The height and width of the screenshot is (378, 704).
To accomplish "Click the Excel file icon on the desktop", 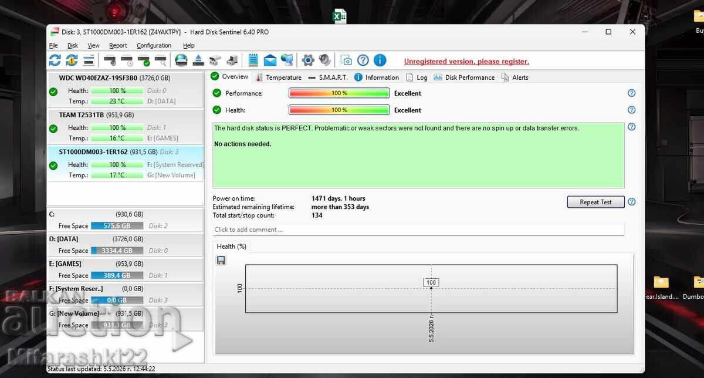I will [x=339, y=16].
